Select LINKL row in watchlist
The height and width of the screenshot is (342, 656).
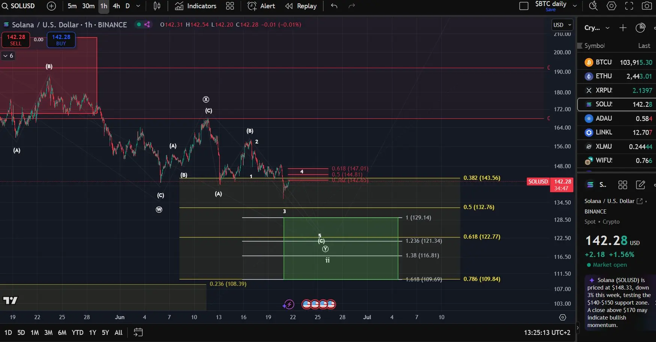(x=617, y=132)
